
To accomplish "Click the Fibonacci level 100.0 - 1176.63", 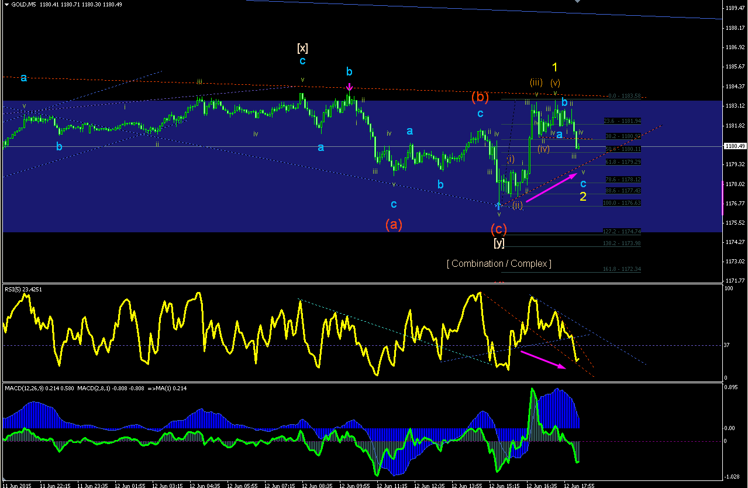I will 622,202.
